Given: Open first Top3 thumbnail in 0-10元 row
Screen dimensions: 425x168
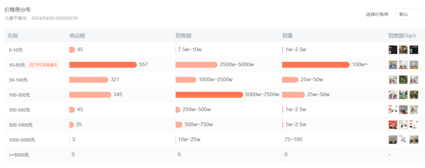Looking at the screenshot, I should coord(392,50).
